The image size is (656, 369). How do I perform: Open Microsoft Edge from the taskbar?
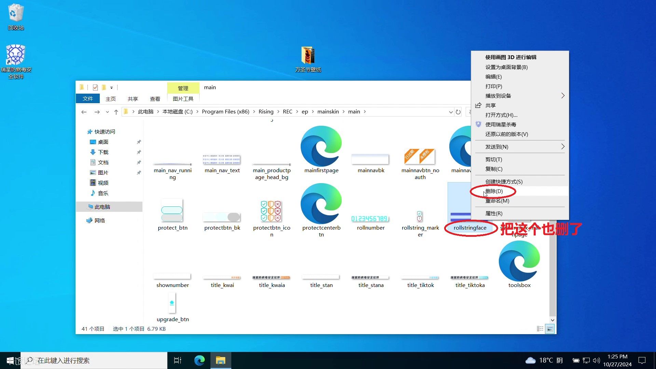click(x=199, y=360)
